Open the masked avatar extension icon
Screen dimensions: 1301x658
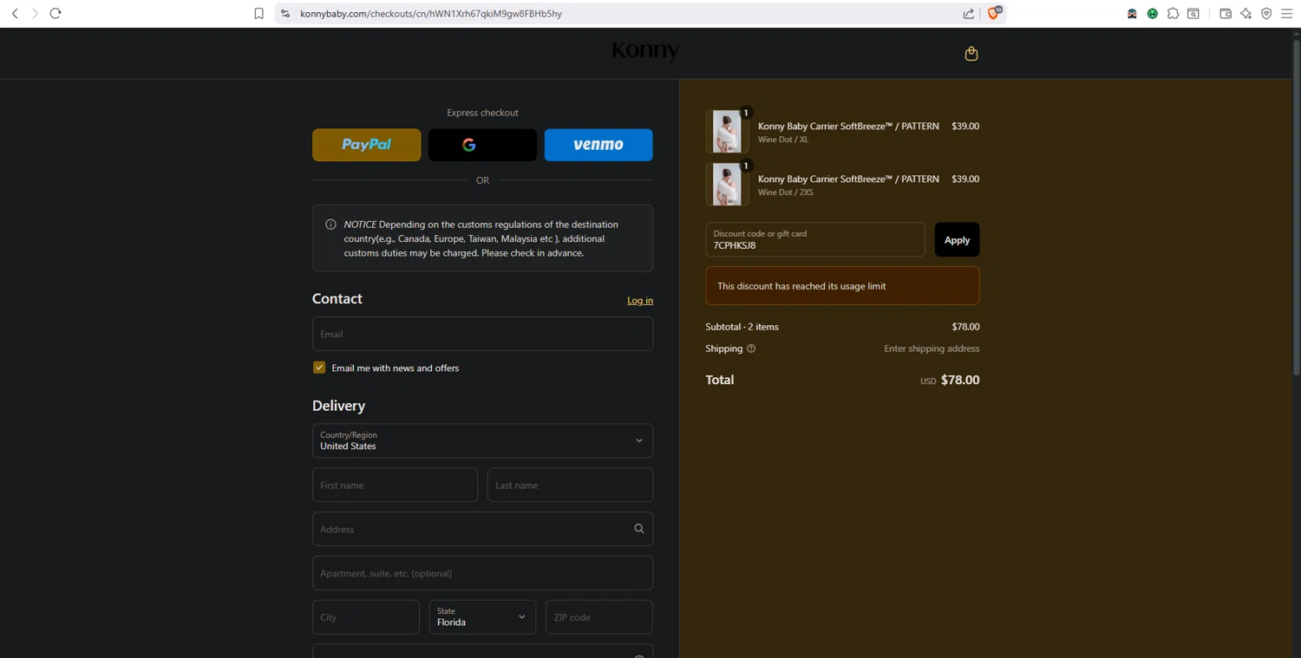[x=1132, y=13]
